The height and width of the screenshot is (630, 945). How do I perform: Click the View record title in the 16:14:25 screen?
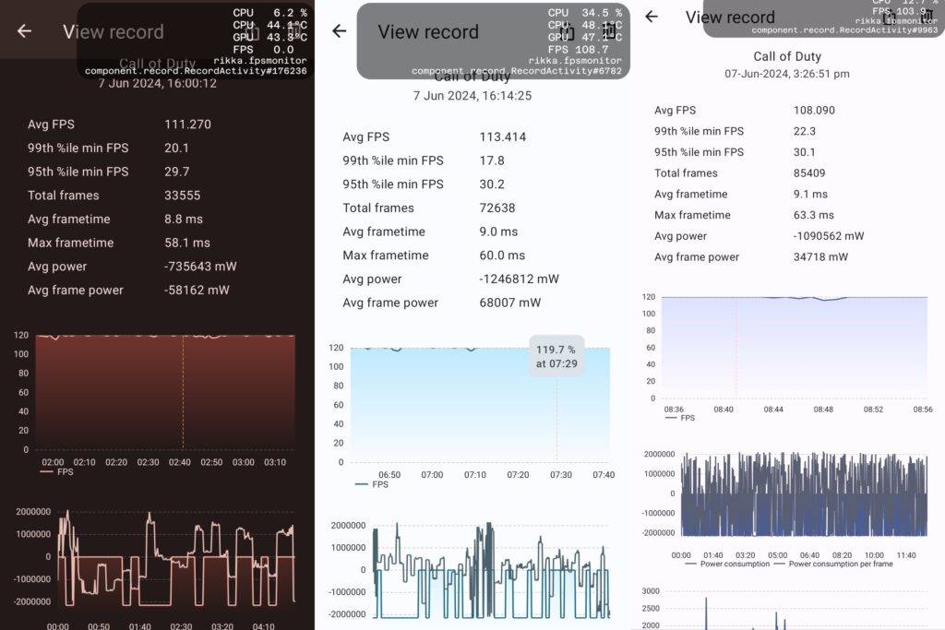click(428, 31)
